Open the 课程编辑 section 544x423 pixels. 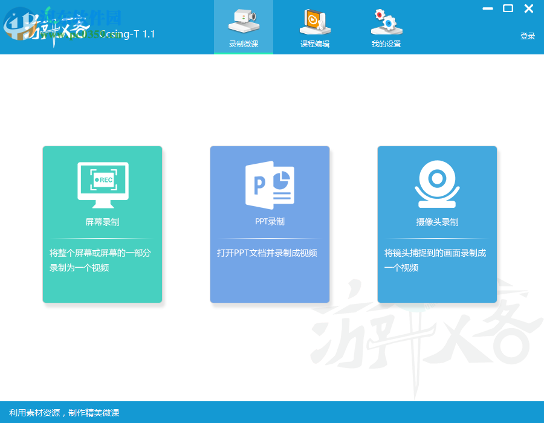[x=315, y=42]
